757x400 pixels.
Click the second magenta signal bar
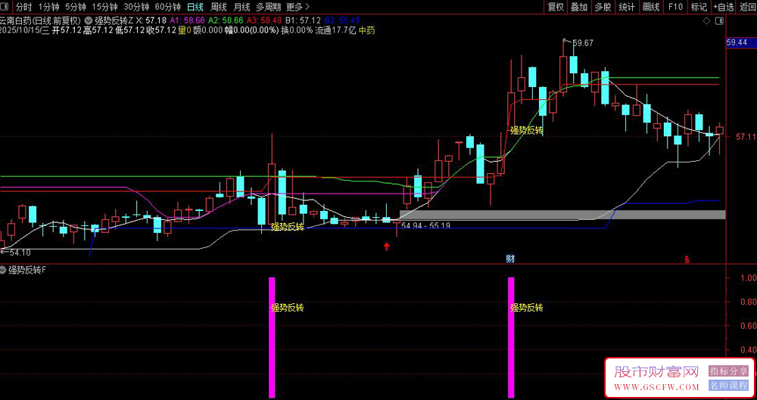[x=511, y=337]
